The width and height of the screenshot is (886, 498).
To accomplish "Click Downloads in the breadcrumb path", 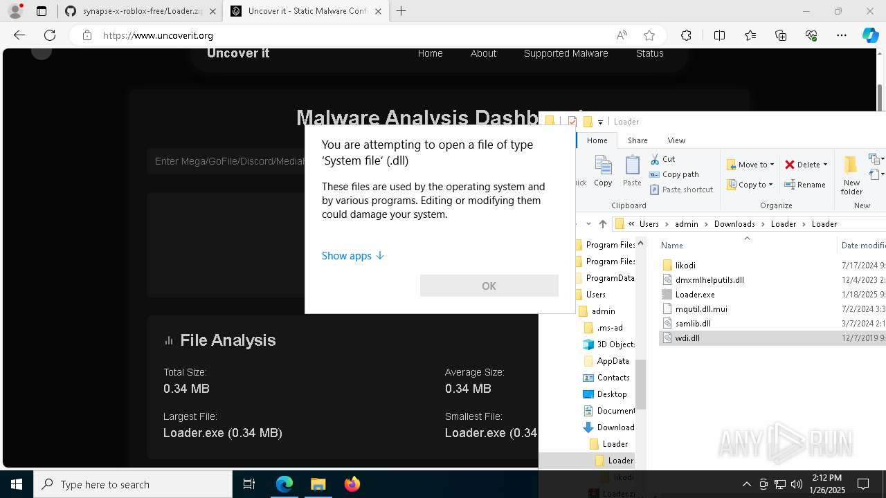I will tap(734, 224).
